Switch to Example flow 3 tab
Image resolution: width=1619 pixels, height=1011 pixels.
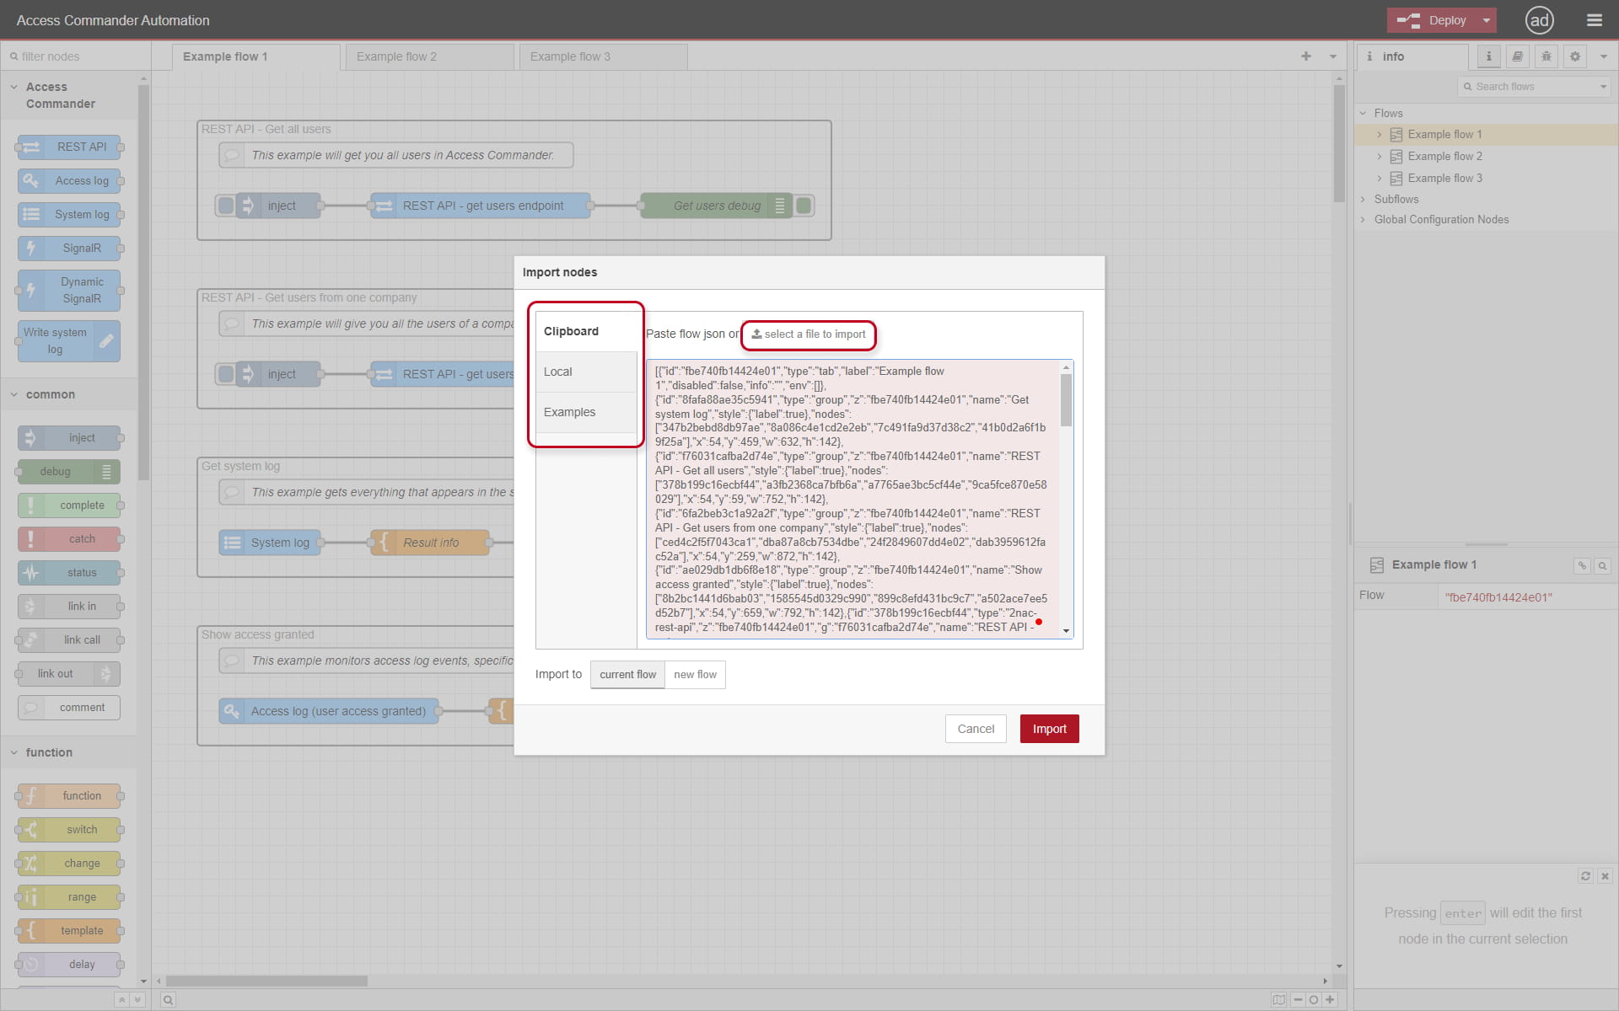[603, 56]
